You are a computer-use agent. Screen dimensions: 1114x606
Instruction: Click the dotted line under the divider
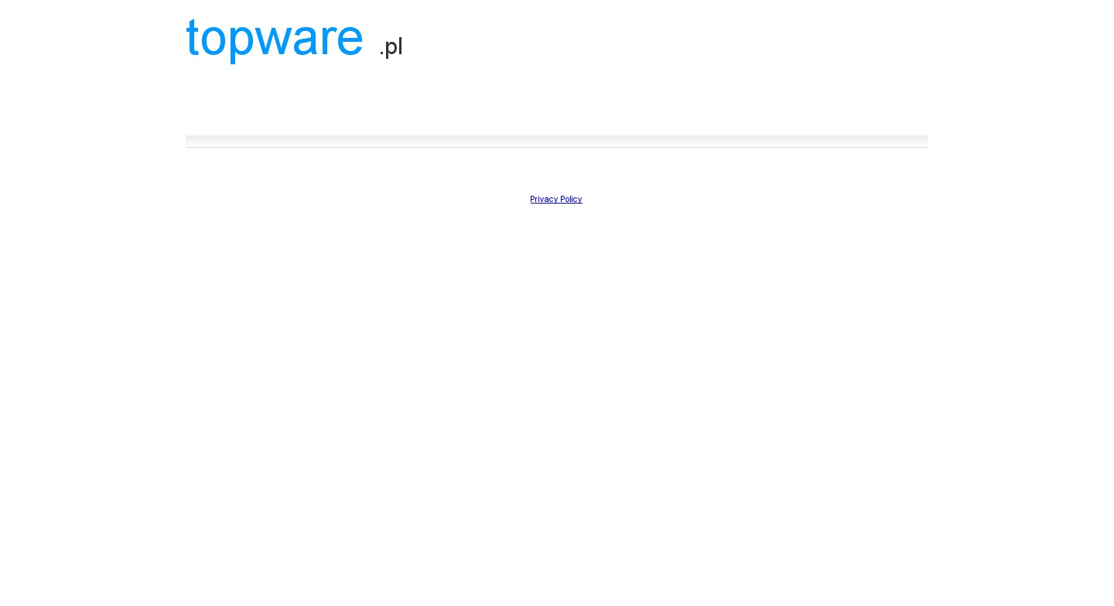click(557, 147)
